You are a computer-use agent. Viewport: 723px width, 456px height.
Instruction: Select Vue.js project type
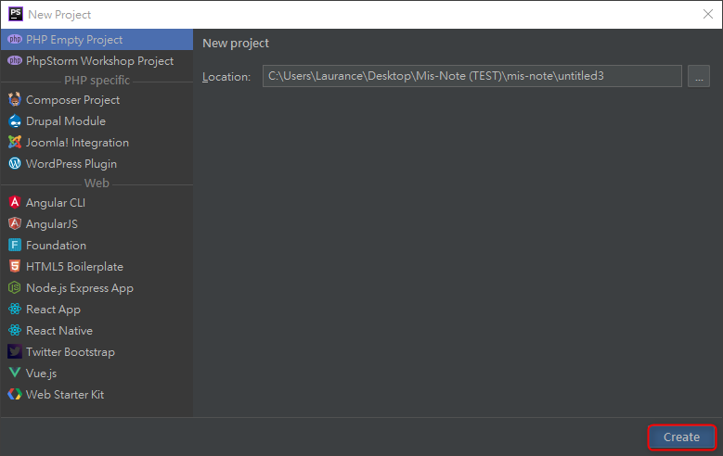pos(97,374)
